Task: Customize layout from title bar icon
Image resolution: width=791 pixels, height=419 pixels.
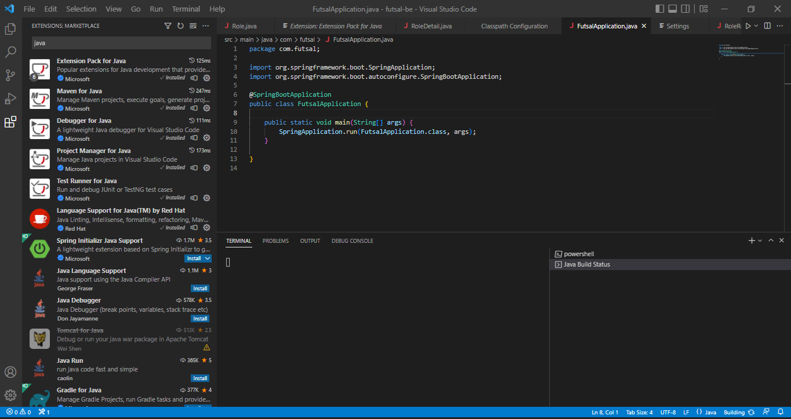Action: point(703,9)
